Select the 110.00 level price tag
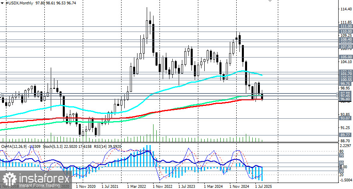The height and width of the screenshot is (189, 353). click(346, 32)
